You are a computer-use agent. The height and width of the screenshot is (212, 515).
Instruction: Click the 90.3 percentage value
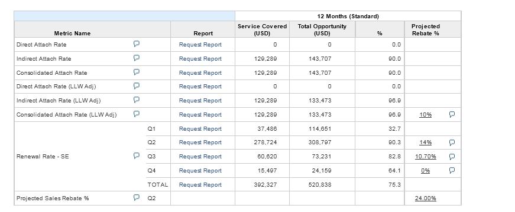coord(394,143)
